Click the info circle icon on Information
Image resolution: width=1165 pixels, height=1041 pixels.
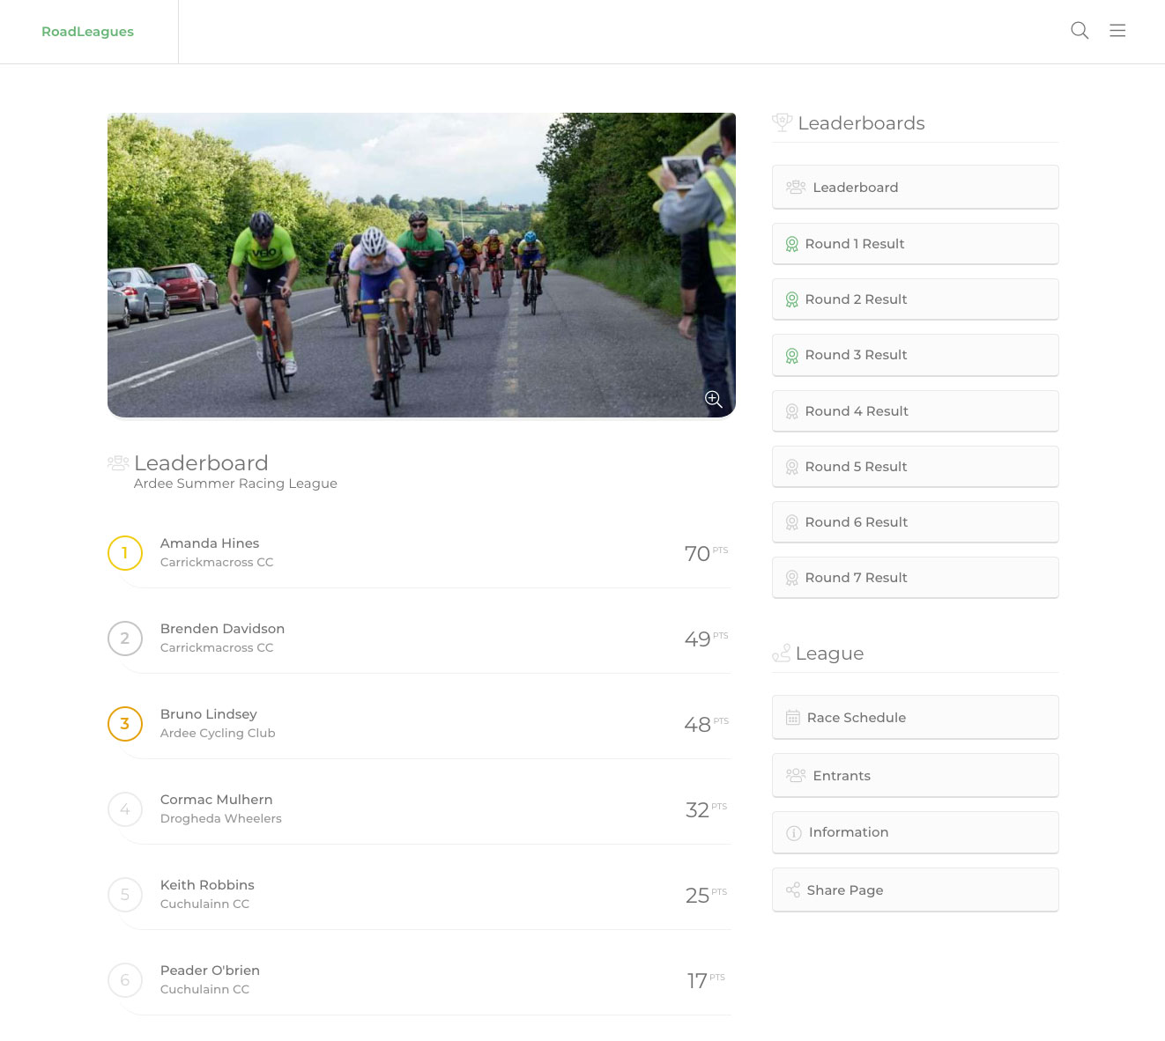(x=794, y=833)
